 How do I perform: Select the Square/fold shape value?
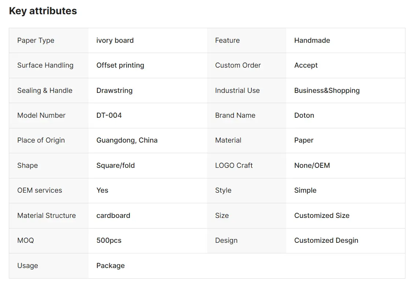coord(115,165)
